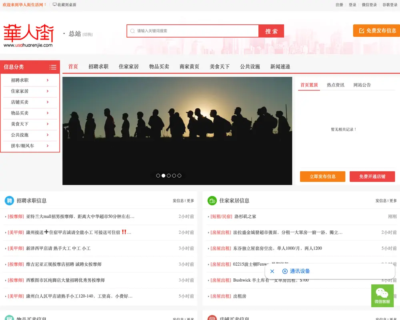Click 发信息 in the 住家家居信息 header
Image resolution: width=400 pixels, height=320 pixels.
(381, 201)
